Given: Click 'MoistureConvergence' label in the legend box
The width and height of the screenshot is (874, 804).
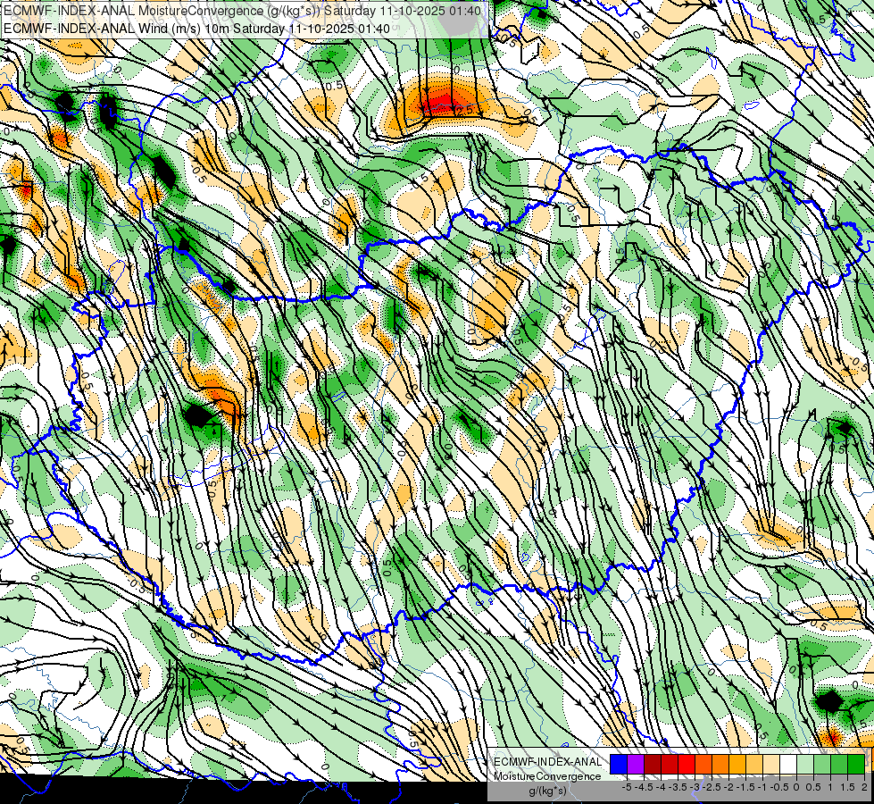Looking at the screenshot, I should pos(547,776).
